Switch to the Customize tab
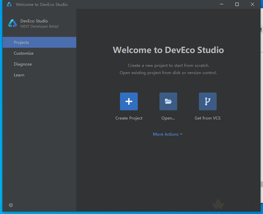 [24, 53]
